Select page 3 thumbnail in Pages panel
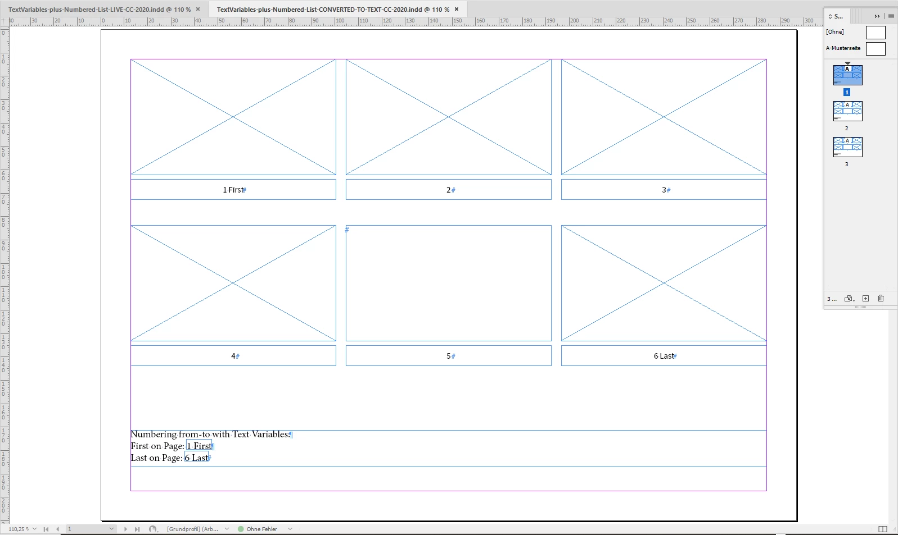The width and height of the screenshot is (898, 535). pos(847,147)
